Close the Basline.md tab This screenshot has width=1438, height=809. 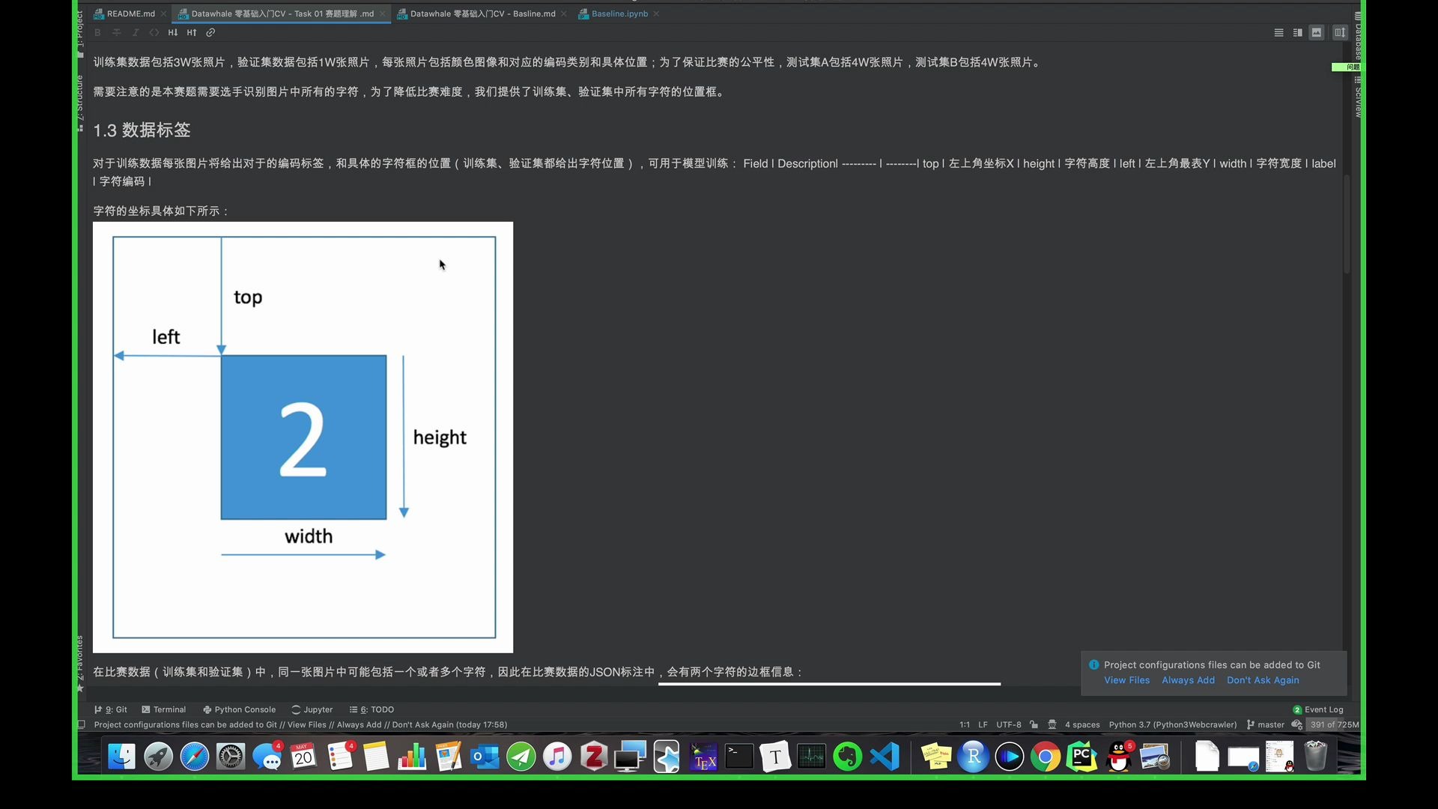tap(563, 13)
